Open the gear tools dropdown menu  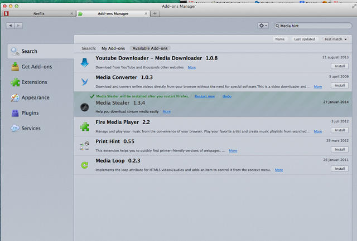(263, 26)
